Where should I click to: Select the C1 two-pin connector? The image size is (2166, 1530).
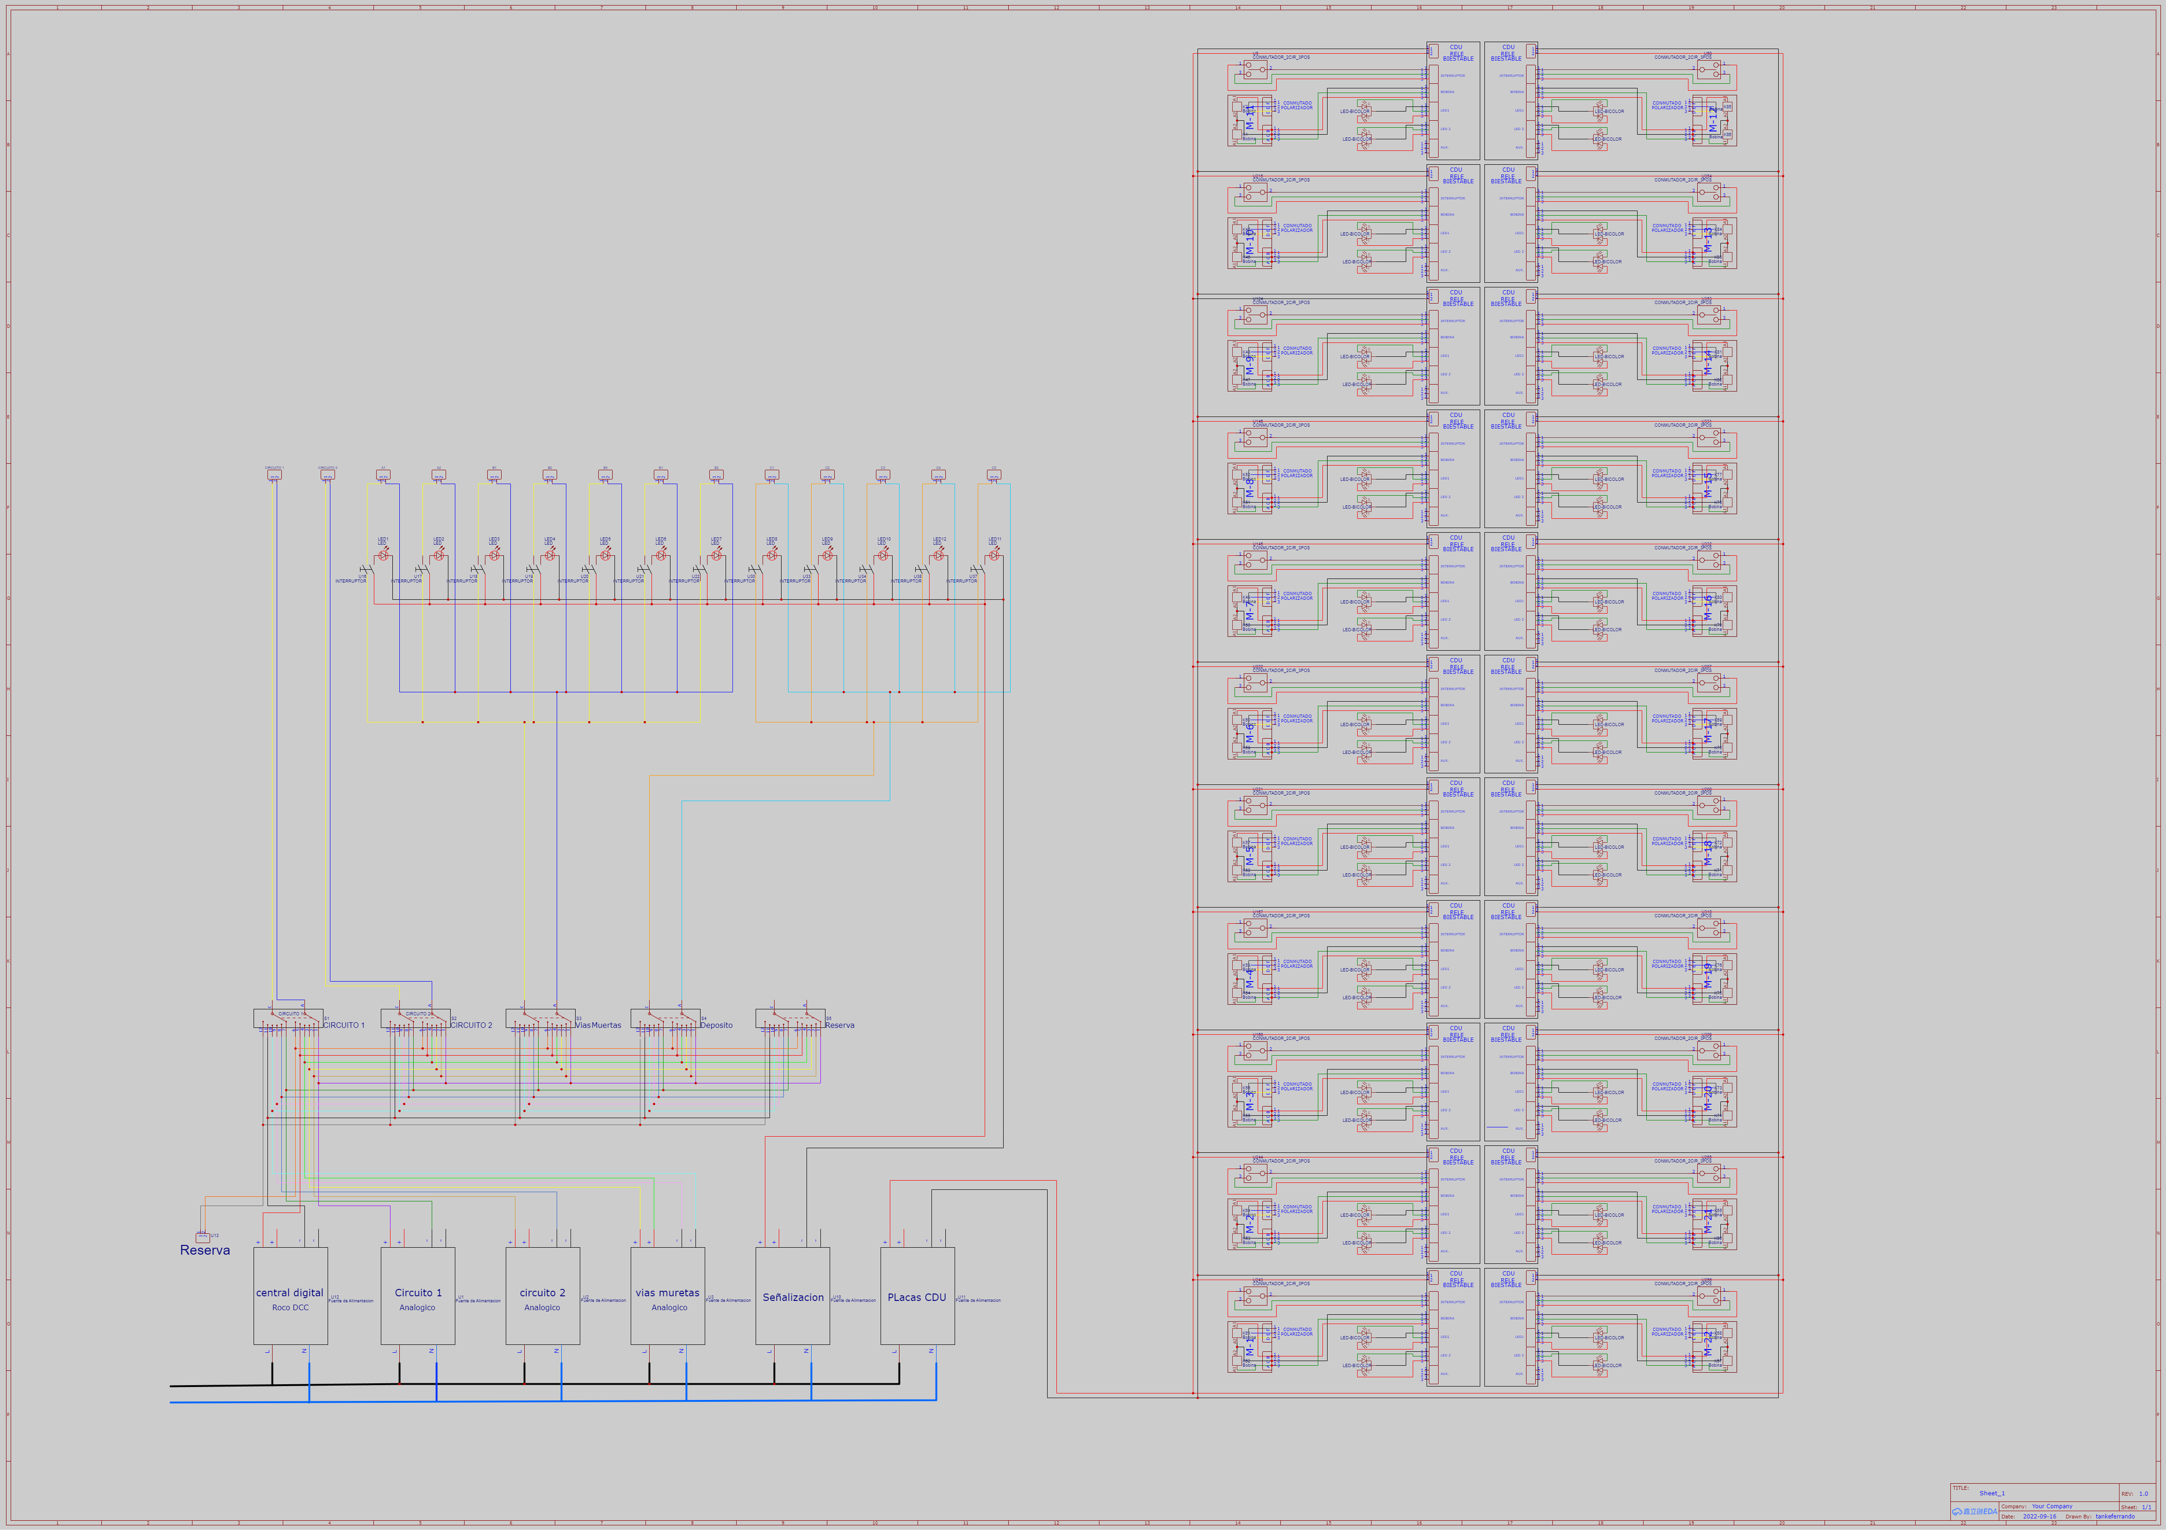tap(772, 475)
